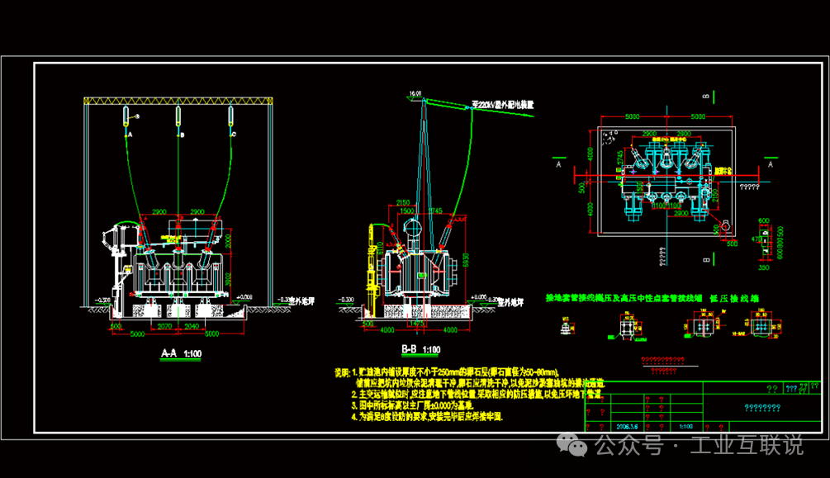Click the "至220kV屋外配电装置" annotation
Image resolution: width=830 pixels, height=478 pixels.
click(x=502, y=106)
